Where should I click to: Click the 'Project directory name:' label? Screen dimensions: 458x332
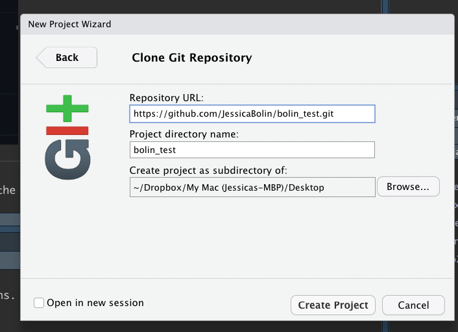[184, 134]
